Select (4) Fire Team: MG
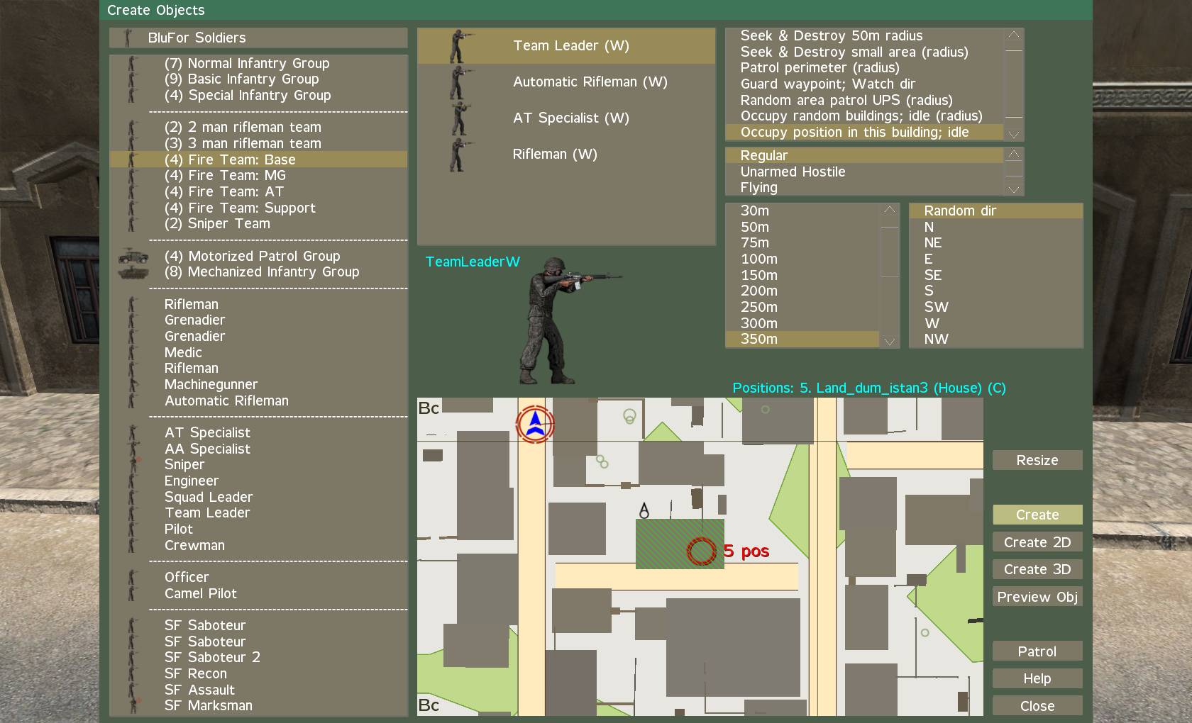 258,175
